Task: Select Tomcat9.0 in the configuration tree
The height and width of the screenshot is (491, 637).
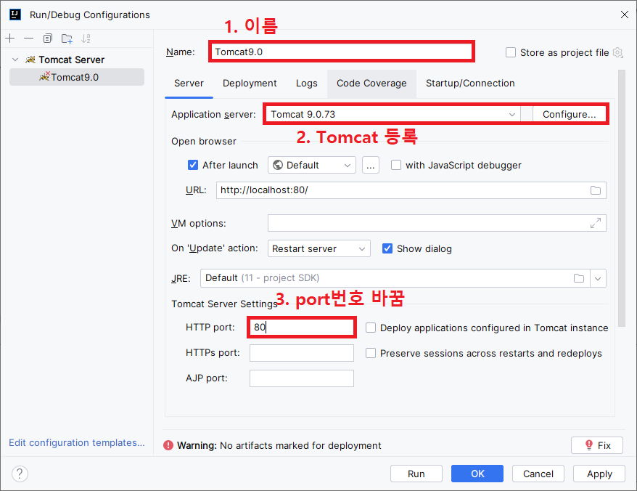Action: (x=77, y=77)
